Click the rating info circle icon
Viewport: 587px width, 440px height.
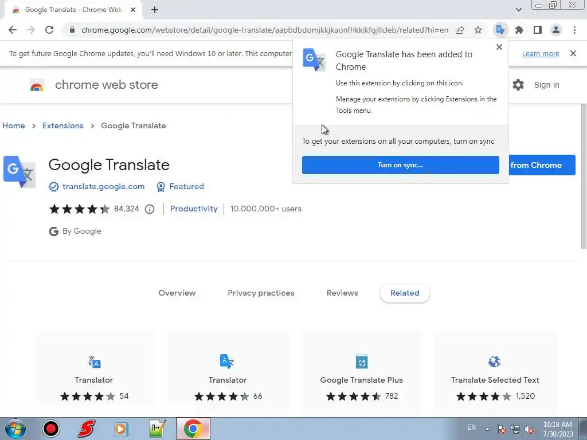[x=150, y=209]
